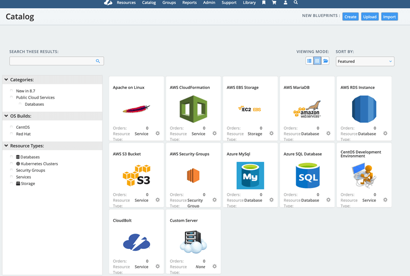410x276 pixels.
Task: Tick the Public Cloud Services checkbox
Action: [11, 97]
